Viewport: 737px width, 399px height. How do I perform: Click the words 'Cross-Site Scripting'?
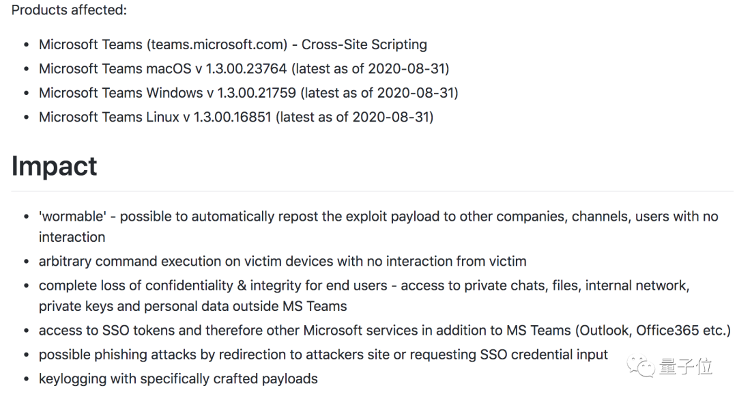[364, 44]
